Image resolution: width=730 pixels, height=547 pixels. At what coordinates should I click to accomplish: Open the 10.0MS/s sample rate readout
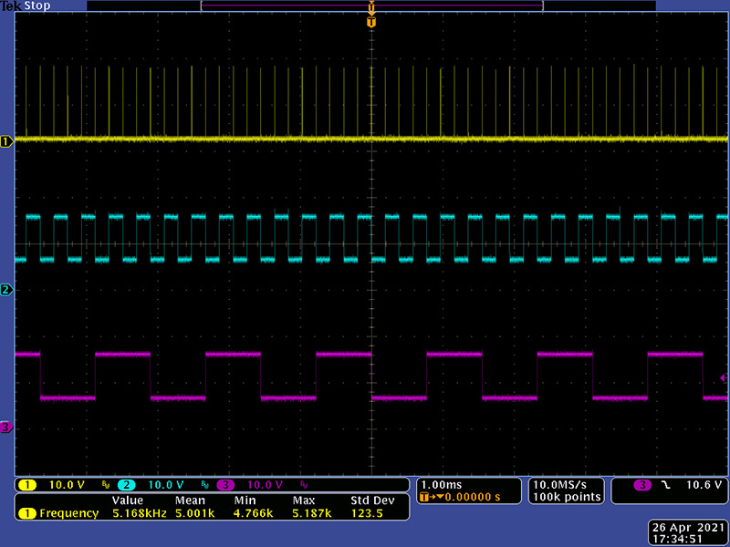(567, 484)
